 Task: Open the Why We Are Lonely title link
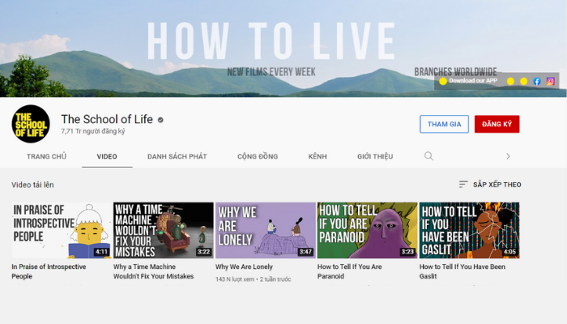click(x=244, y=266)
